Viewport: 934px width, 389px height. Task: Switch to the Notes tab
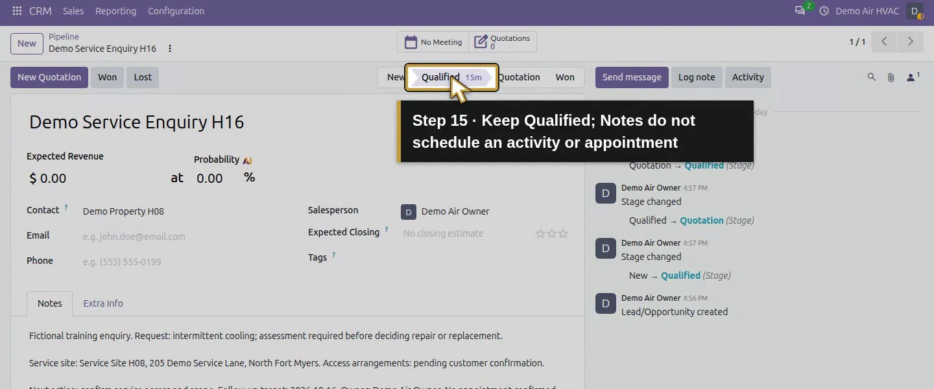50,303
